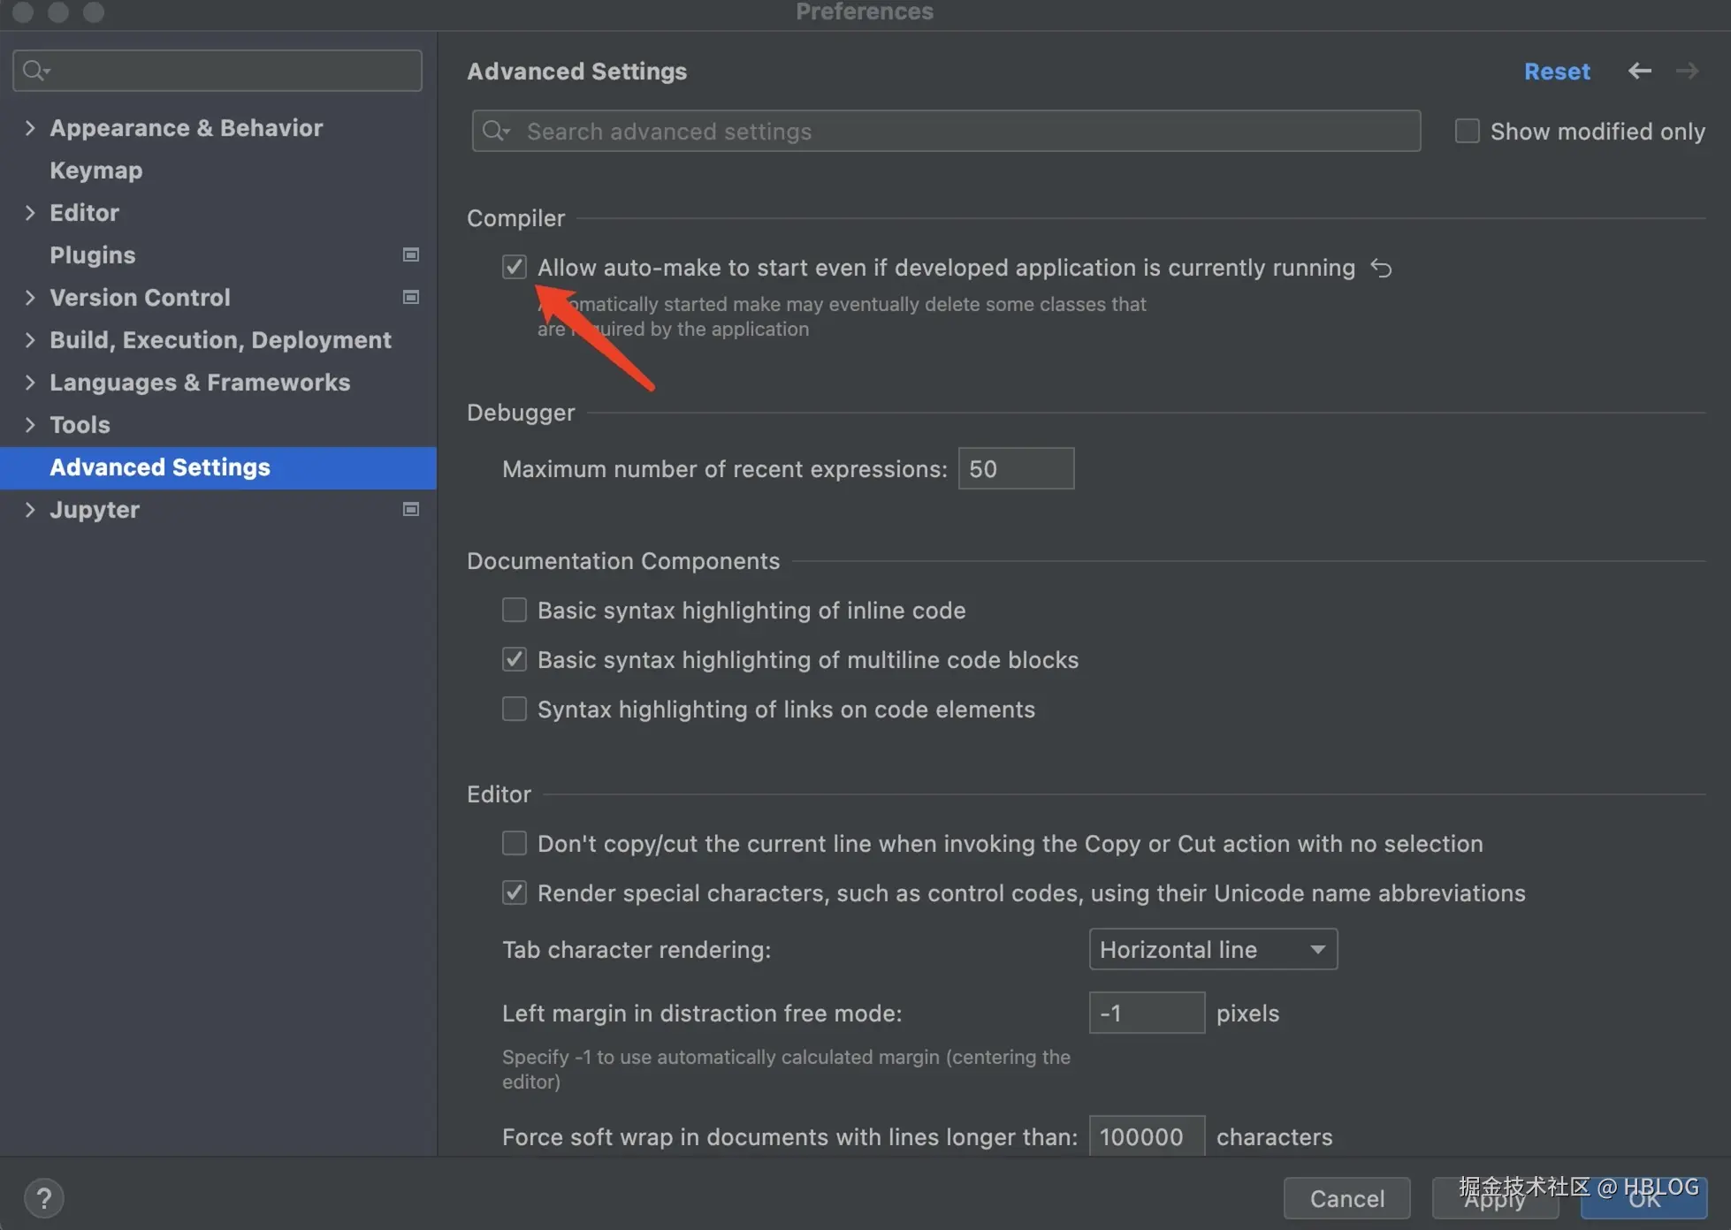
Task: Click project-level icon next to Jupyter
Action: pyautogui.click(x=411, y=509)
